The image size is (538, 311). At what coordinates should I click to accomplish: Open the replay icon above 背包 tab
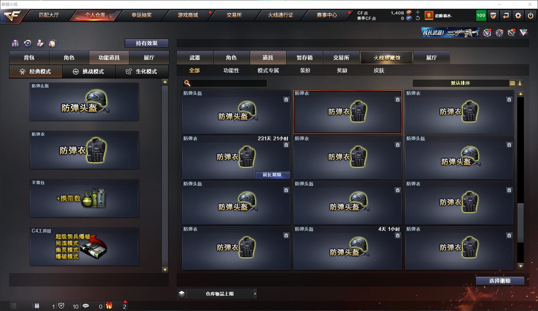tap(28, 43)
